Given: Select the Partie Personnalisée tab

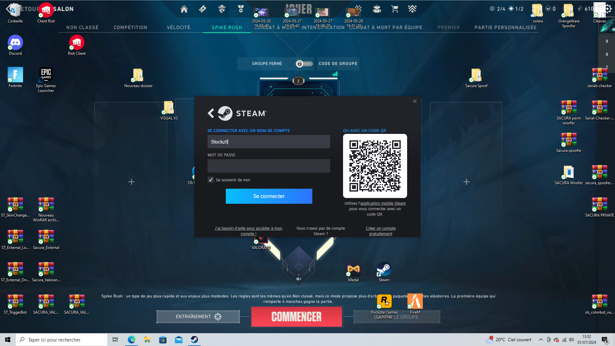Looking at the screenshot, I should point(505,28).
